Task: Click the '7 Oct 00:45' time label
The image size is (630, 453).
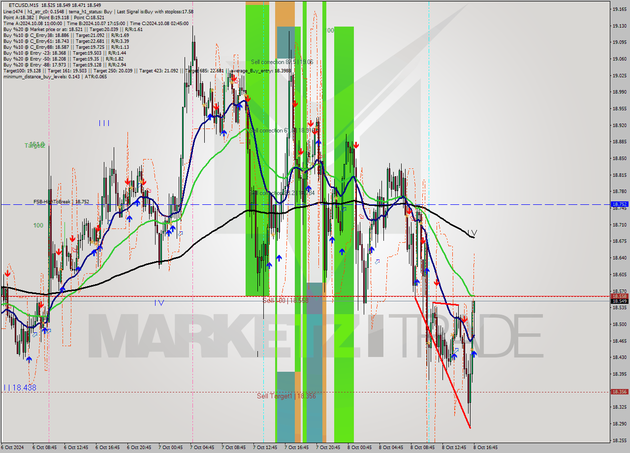Action: point(171,448)
